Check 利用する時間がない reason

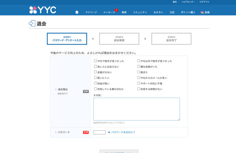138,89
